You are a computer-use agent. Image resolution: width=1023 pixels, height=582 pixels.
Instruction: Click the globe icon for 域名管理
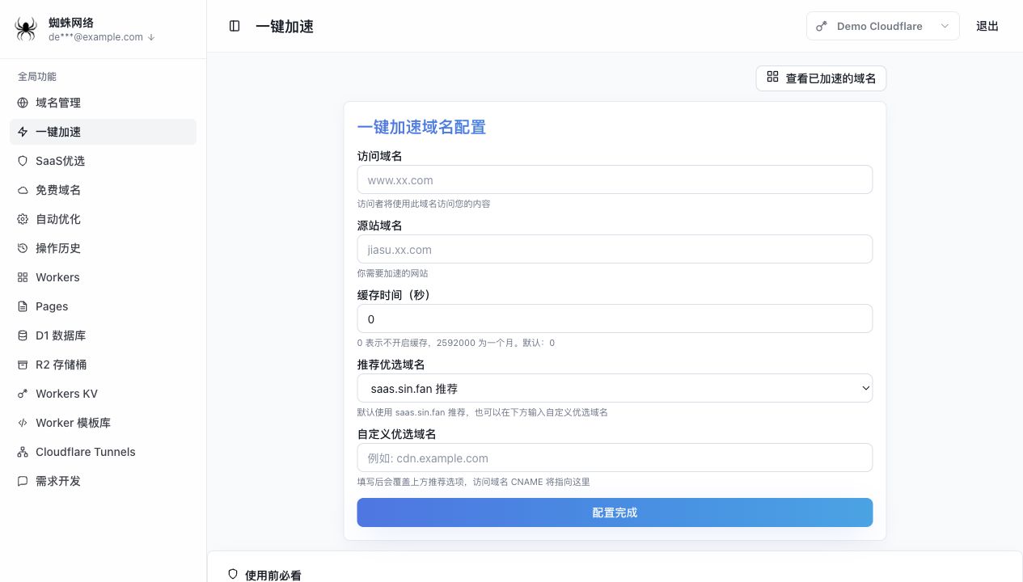tap(23, 103)
